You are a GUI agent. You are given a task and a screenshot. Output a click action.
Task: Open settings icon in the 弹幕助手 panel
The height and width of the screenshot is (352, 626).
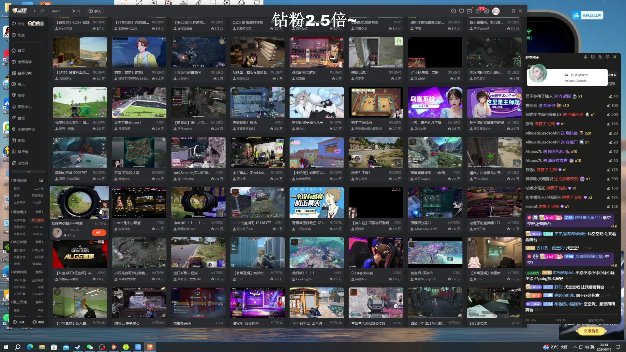(607, 57)
